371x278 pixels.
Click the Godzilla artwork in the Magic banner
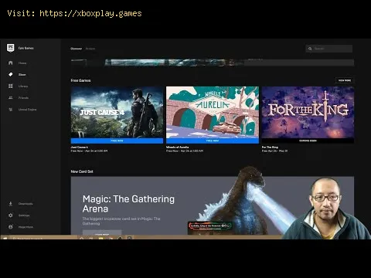(x=240, y=201)
